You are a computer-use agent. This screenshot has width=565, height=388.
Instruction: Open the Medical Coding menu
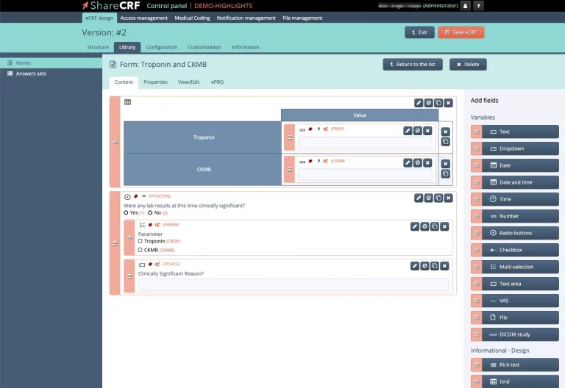(x=193, y=18)
